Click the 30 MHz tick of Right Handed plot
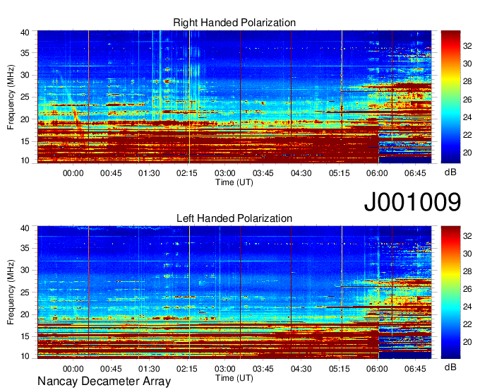Screen dimensions: 480x390 [x=25, y=75]
